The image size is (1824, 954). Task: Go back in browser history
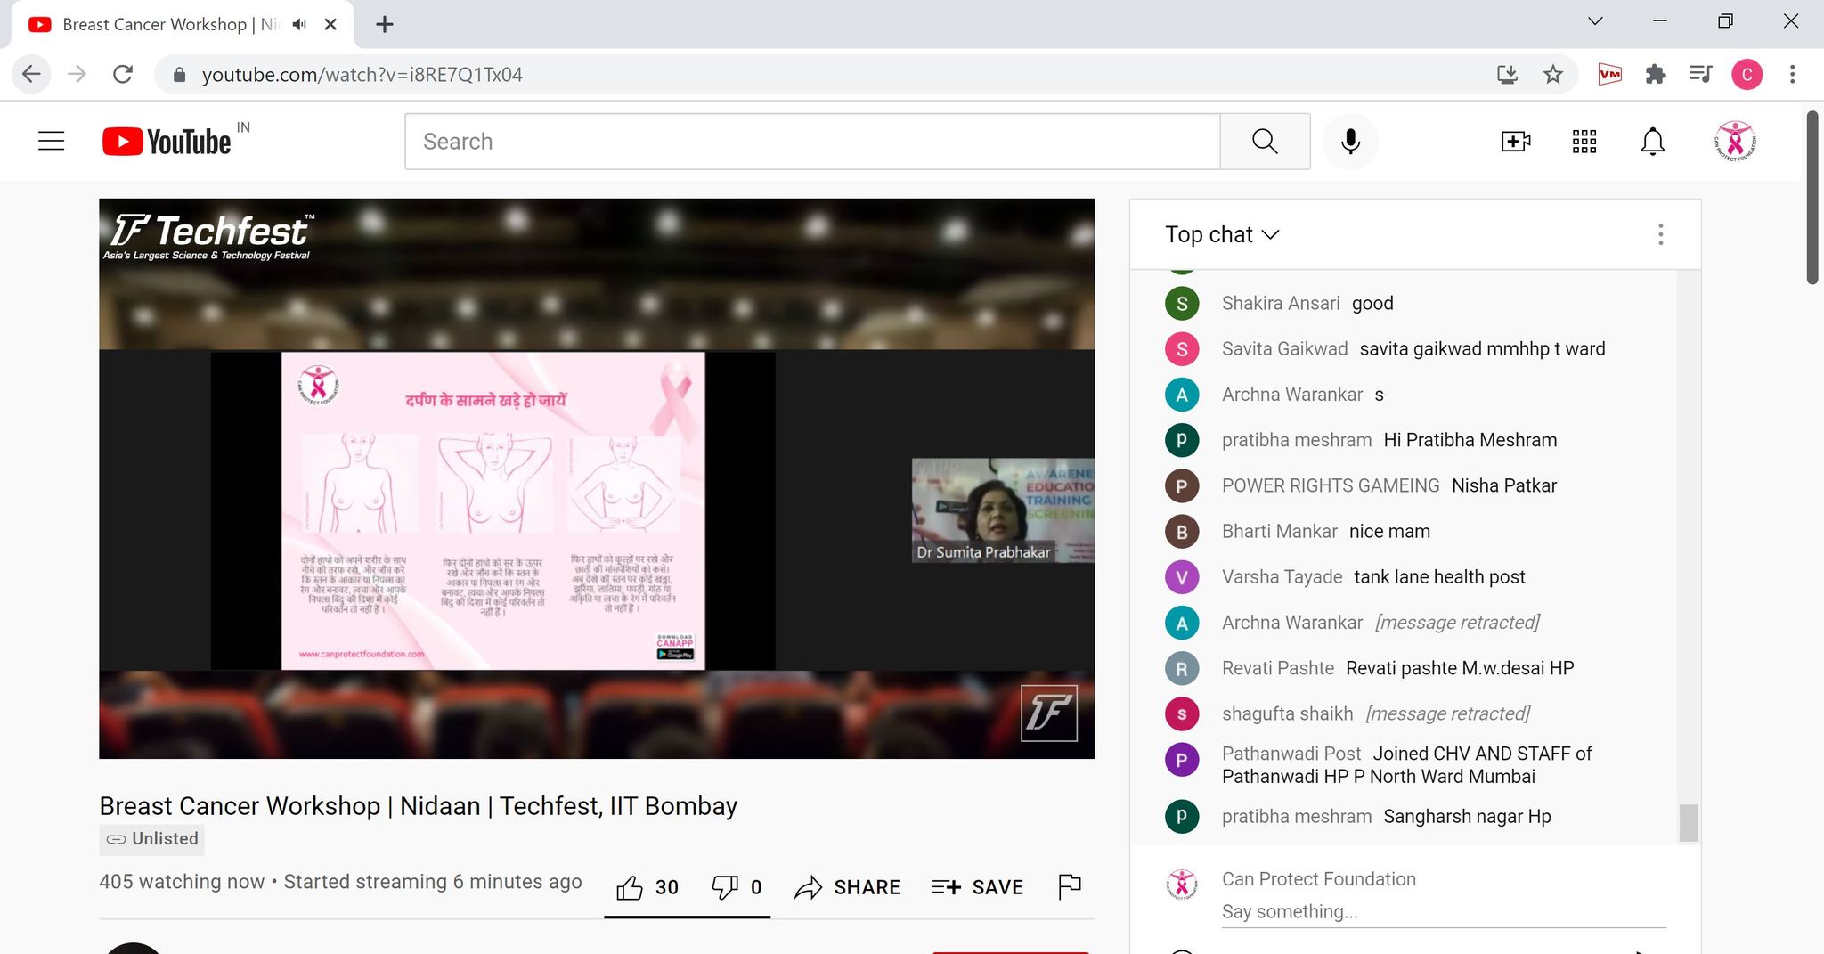[x=31, y=74]
